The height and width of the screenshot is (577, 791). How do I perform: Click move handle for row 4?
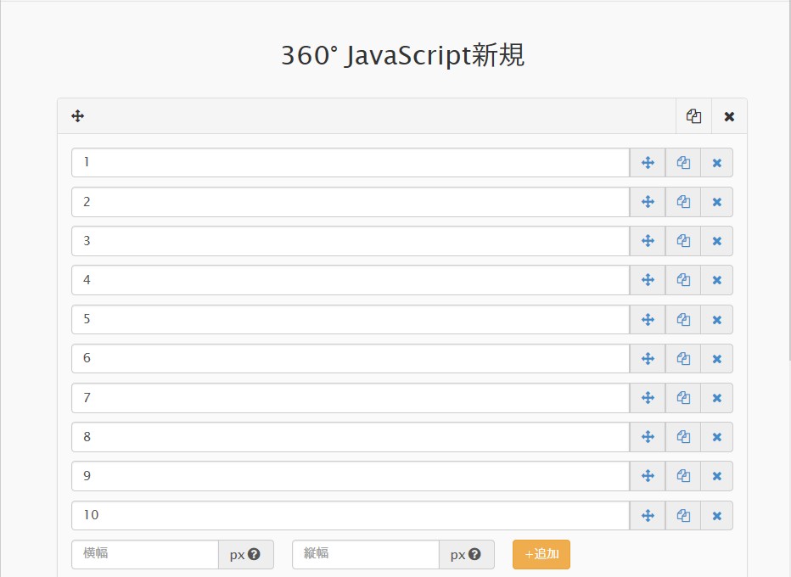click(648, 280)
